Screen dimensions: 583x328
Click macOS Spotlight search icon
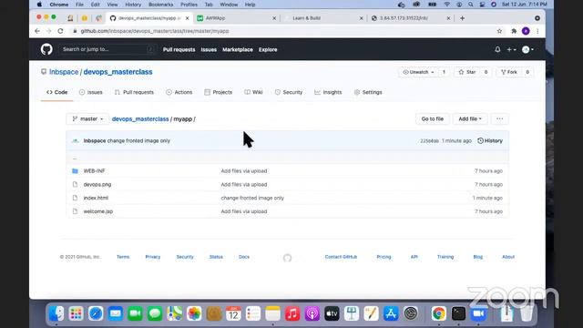point(471,5)
